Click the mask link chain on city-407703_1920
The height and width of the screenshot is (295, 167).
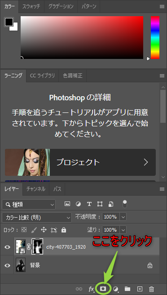click(29, 247)
